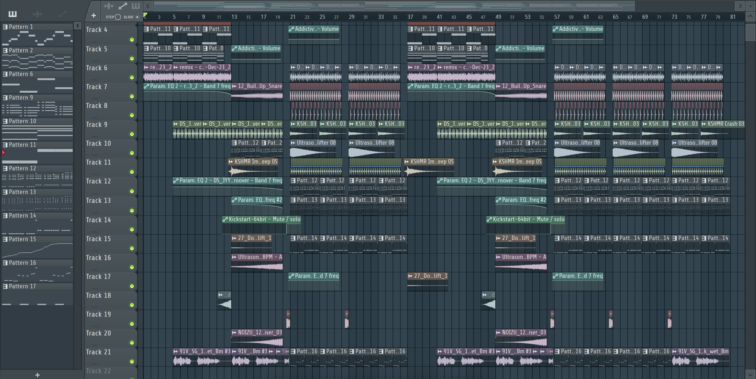The image size is (756, 379).
Task: Mute Track 15 with its green light
Action: (x=132, y=248)
